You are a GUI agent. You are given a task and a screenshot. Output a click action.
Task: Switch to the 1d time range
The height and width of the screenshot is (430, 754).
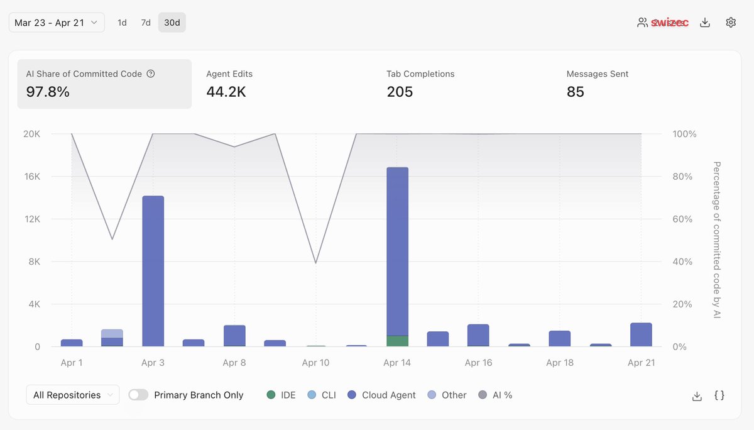(x=122, y=23)
